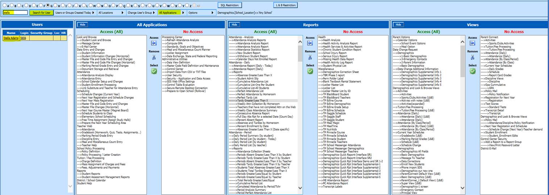
Task: Select 'Locker Assignment' in No Access list
Action: pos(176,53)
